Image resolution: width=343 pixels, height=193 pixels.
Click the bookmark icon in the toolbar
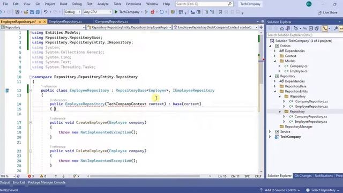pos(220,12)
